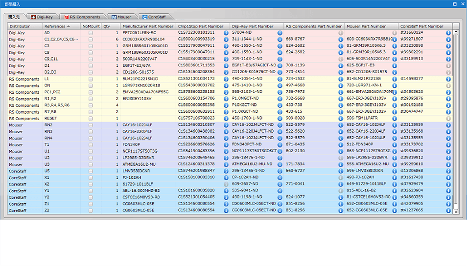The image size is (467, 266).
Task: Open CoreStaff info icon for st41237665
Action: pos(448,210)
